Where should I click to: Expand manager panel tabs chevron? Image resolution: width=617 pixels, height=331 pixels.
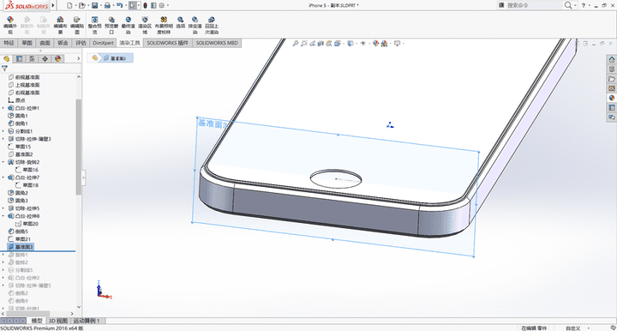(78, 58)
